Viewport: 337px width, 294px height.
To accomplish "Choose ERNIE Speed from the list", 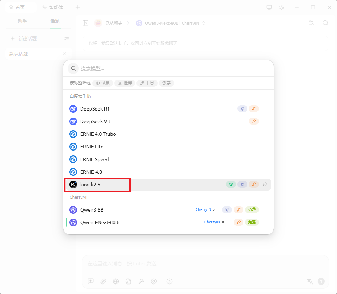I will tap(94, 159).
